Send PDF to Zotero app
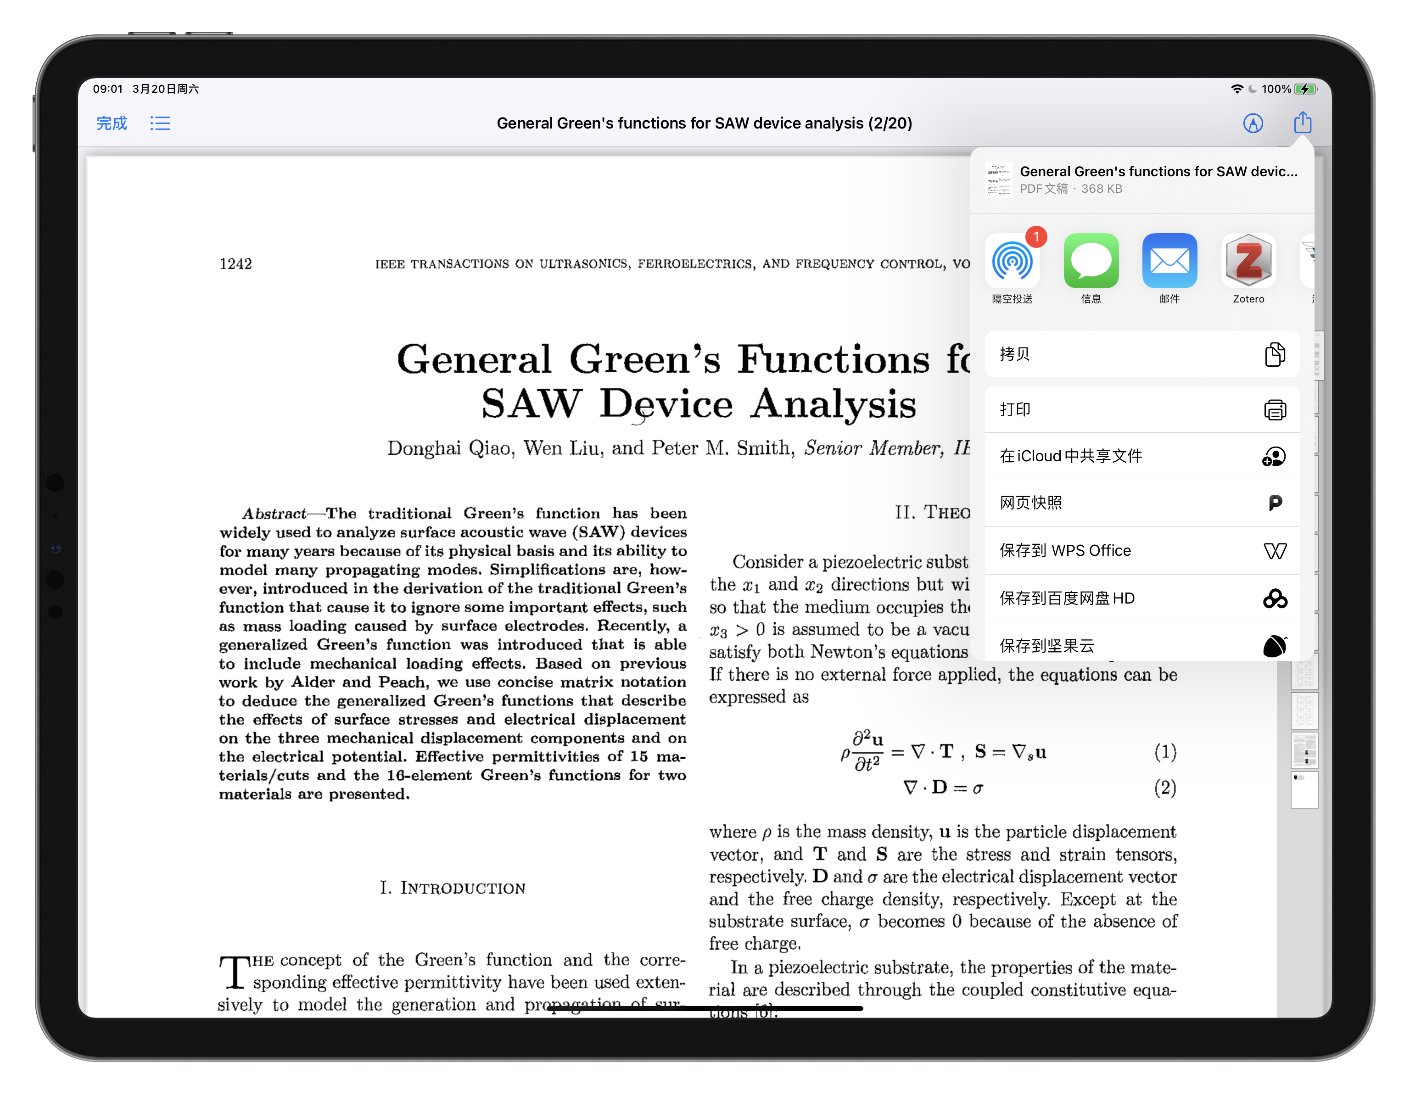Viewport: 1410px width, 1096px height. pos(1248,268)
